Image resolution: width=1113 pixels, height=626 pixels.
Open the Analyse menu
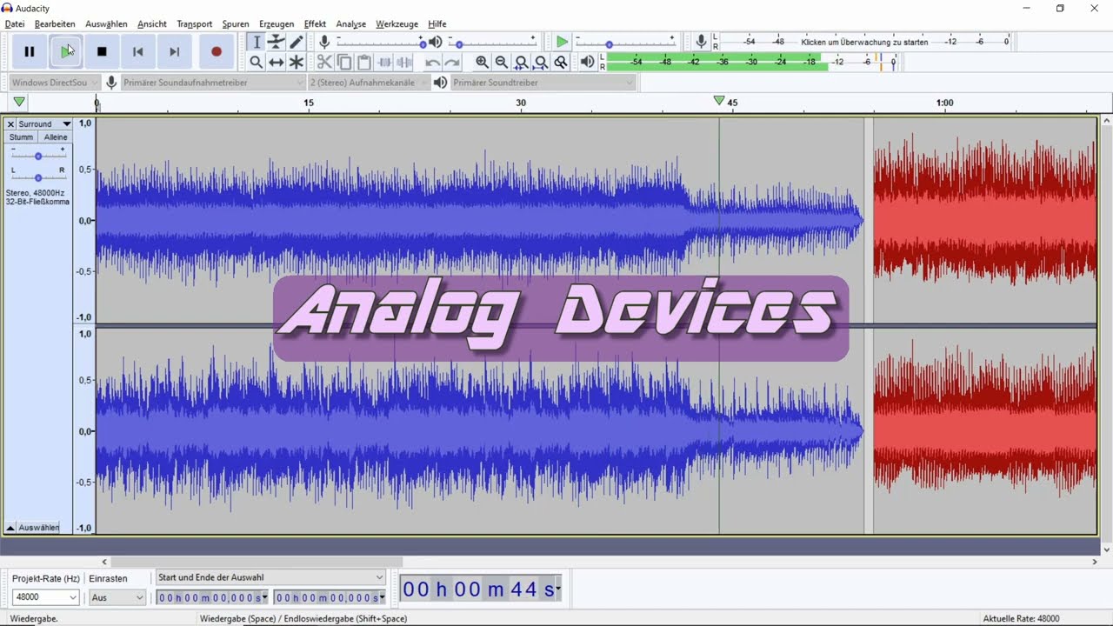tap(351, 24)
